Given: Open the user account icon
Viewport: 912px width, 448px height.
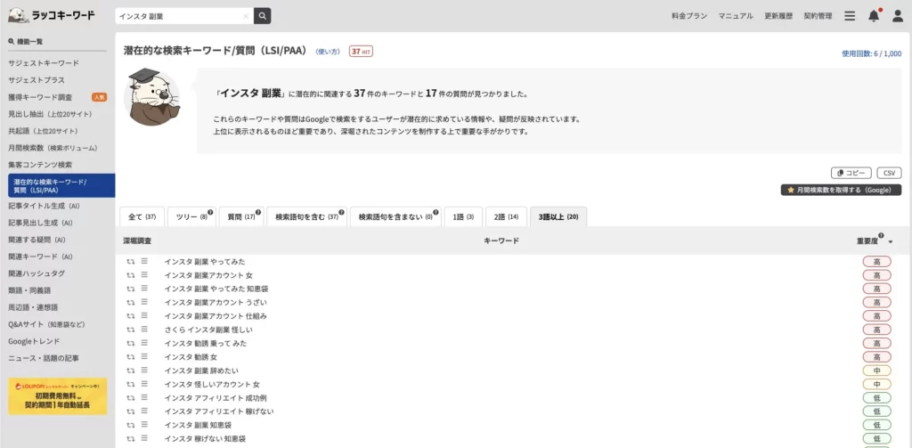Looking at the screenshot, I should click(x=898, y=16).
